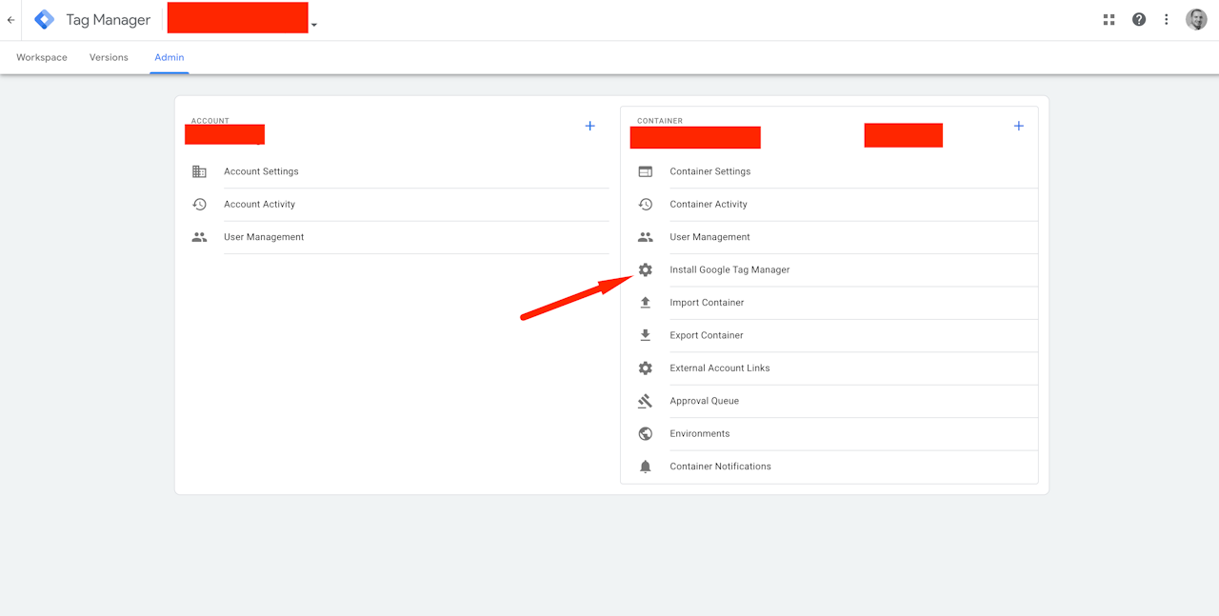Open the three-dot more options menu
1219x616 pixels.
click(x=1167, y=19)
